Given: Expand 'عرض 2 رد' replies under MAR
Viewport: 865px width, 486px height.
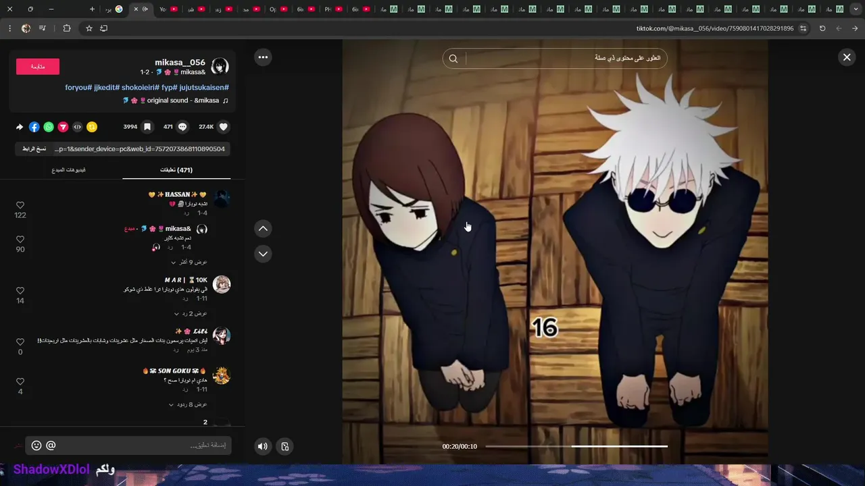Looking at the screenshot, I should point(191,313).
